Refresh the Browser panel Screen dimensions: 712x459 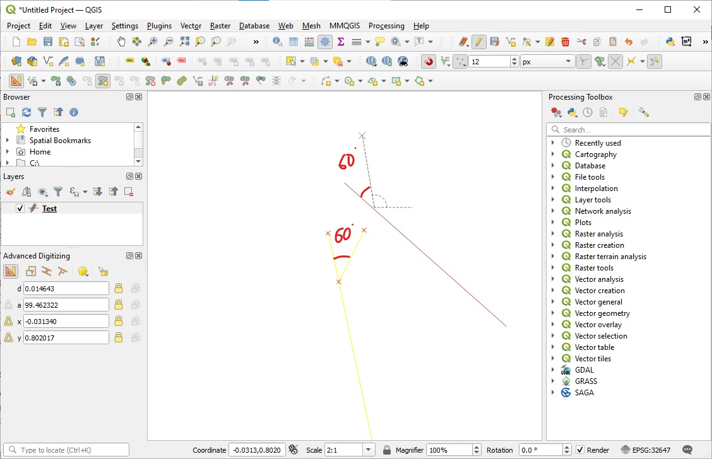(26, 112)
